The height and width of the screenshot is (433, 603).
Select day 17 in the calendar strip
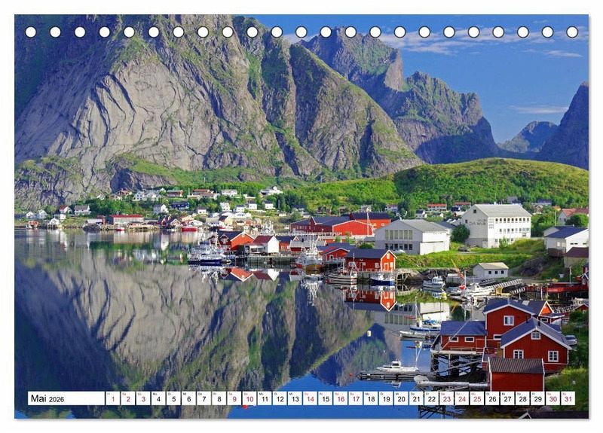pyautogui.click(x=356, y=398)
